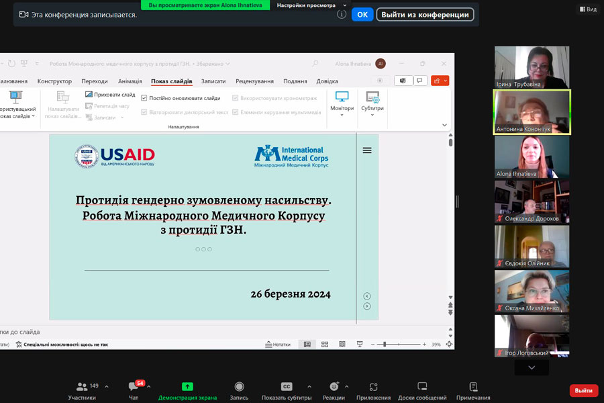This screenshot has height=403, width=604.
Task: Click the red PowerPoint share button
Action: (x=440, y=81)
